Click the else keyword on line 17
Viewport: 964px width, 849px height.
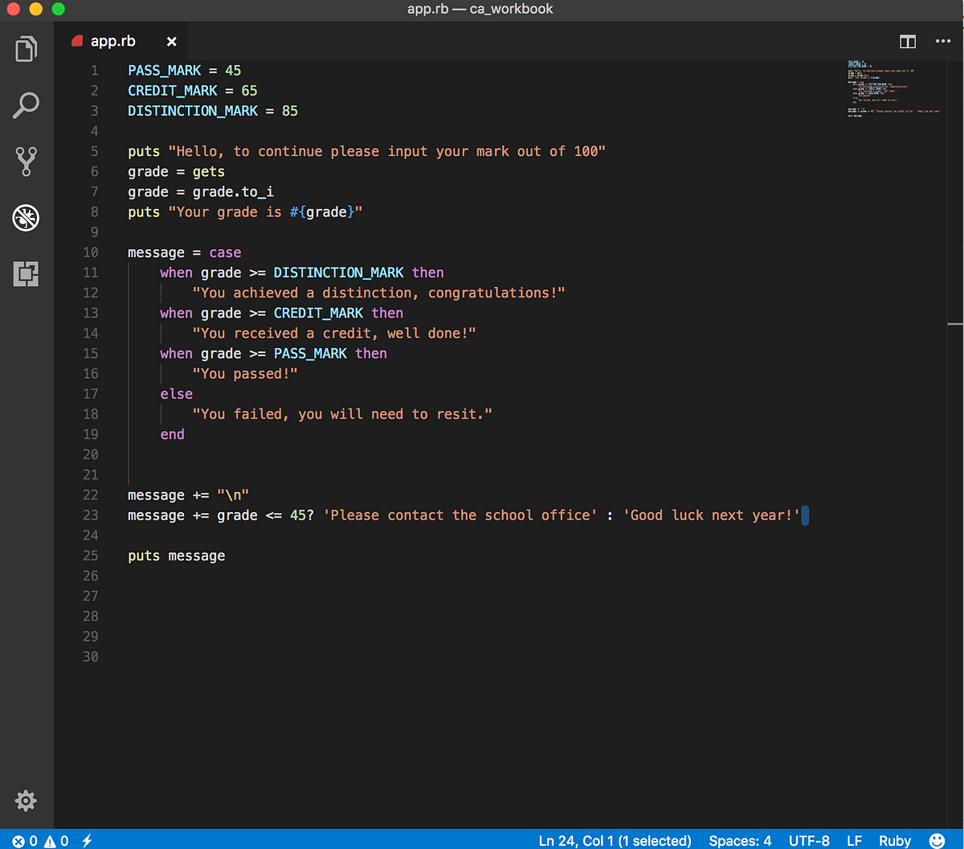point(177,394)
